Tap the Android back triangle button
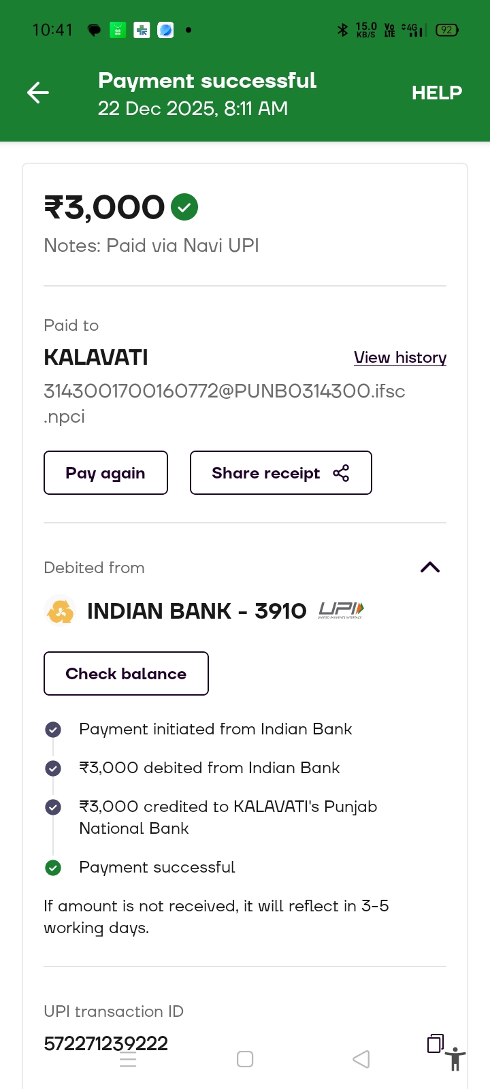 361,1059
